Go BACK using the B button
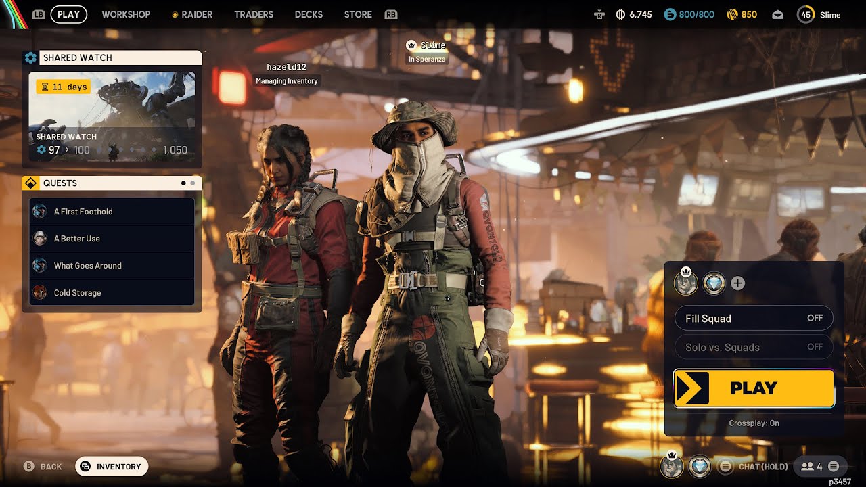Screen dimensions: 866x487 tap(43, 467)
